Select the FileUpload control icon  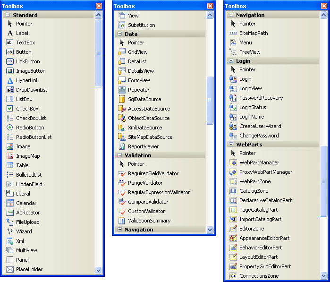pos(10,222)
